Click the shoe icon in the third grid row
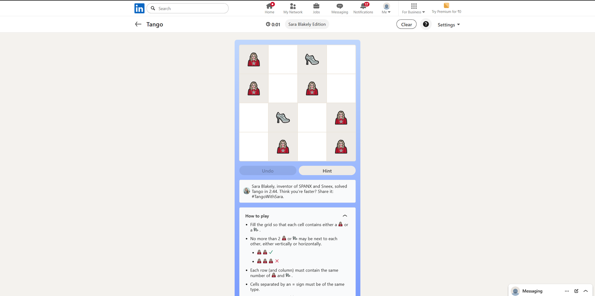Image resolution: width=595 pixels, height=296 pixels. [x=283, y=118]
